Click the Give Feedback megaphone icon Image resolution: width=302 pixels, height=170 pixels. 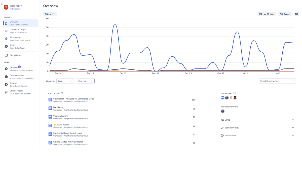[6, 92]
